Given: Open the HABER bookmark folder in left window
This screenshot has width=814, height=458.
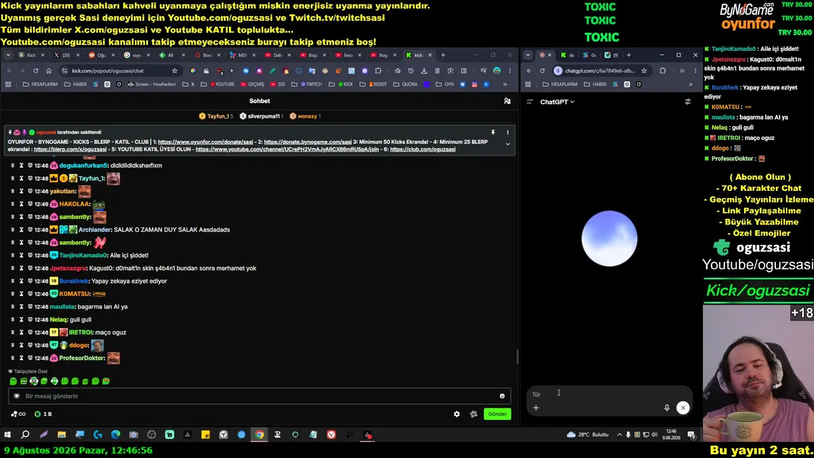Looking at the screenshot, I should [x=75, y=85].
